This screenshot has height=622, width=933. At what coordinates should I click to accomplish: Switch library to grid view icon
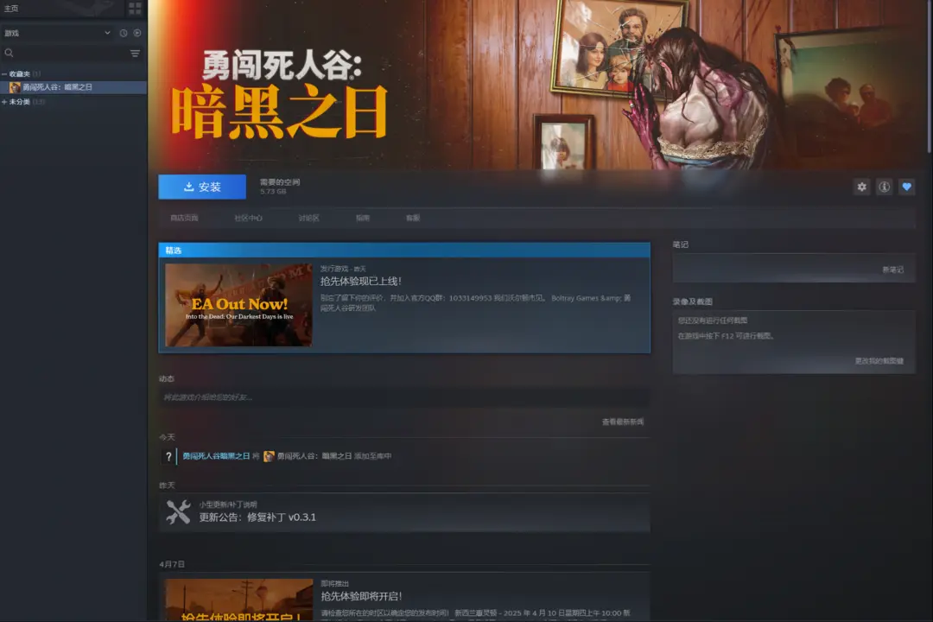tap(135, 9)
